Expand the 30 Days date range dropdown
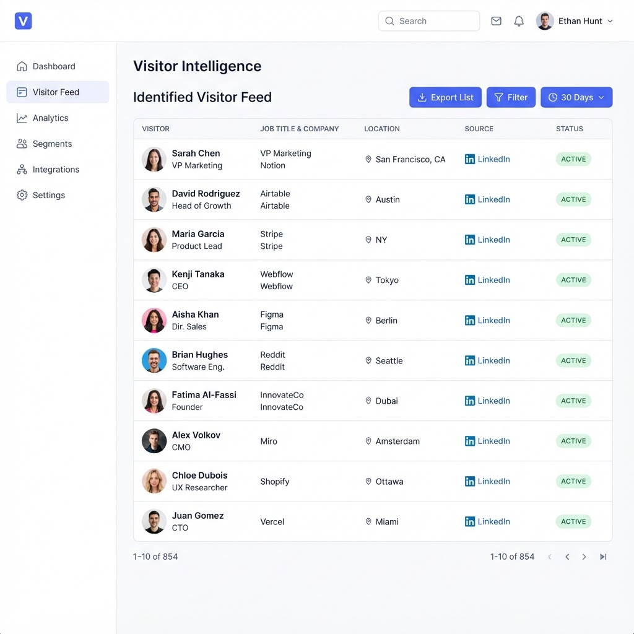Viewport: 634px width, 634px height. pyautogui.click(x=576, y=97)
